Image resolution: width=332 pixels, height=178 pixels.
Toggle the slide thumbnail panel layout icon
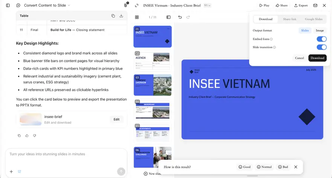tap(168, 17)
